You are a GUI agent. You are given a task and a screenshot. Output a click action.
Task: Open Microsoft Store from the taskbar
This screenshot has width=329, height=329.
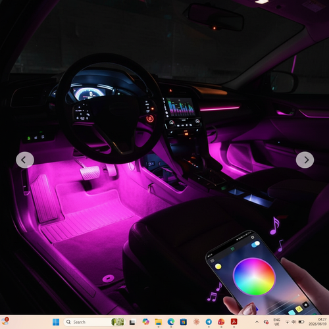pyautogui.click(x=184, y=322)
